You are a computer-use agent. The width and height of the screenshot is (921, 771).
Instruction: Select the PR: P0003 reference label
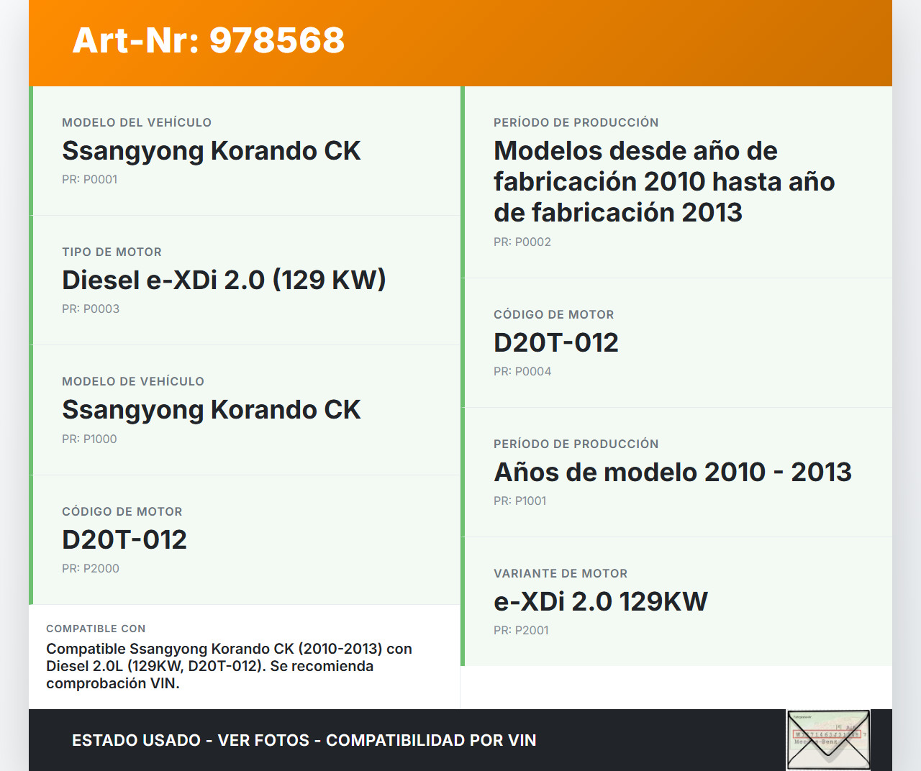tap(91, 309)
